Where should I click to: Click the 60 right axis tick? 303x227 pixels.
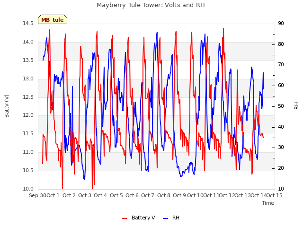(x=281, y=85)
